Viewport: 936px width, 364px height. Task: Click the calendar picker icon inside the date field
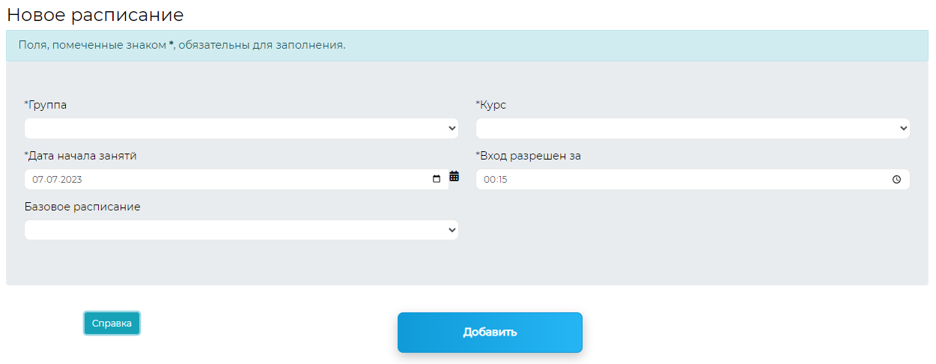437,180
